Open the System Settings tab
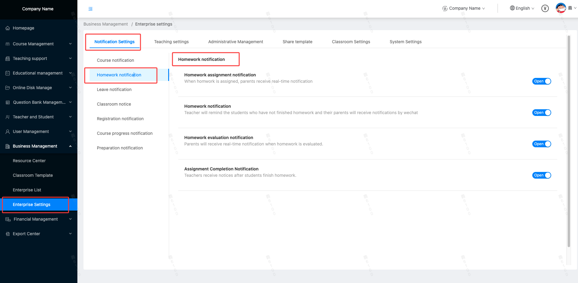 [405, 42]
